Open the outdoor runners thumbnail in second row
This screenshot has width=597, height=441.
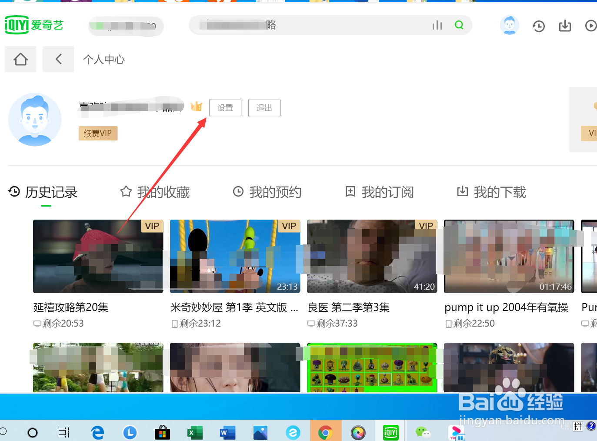[98, 367]
